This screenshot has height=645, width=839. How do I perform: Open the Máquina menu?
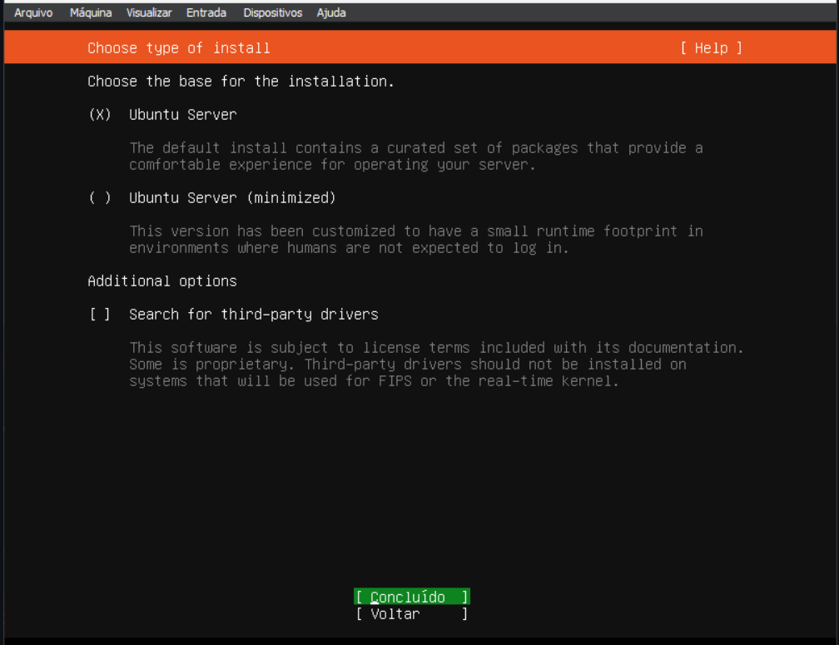point(90,12)
